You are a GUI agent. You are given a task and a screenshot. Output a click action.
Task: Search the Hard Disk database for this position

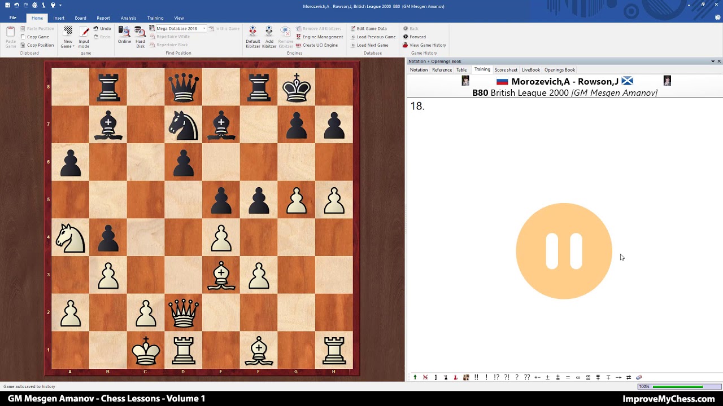point(140,37)
